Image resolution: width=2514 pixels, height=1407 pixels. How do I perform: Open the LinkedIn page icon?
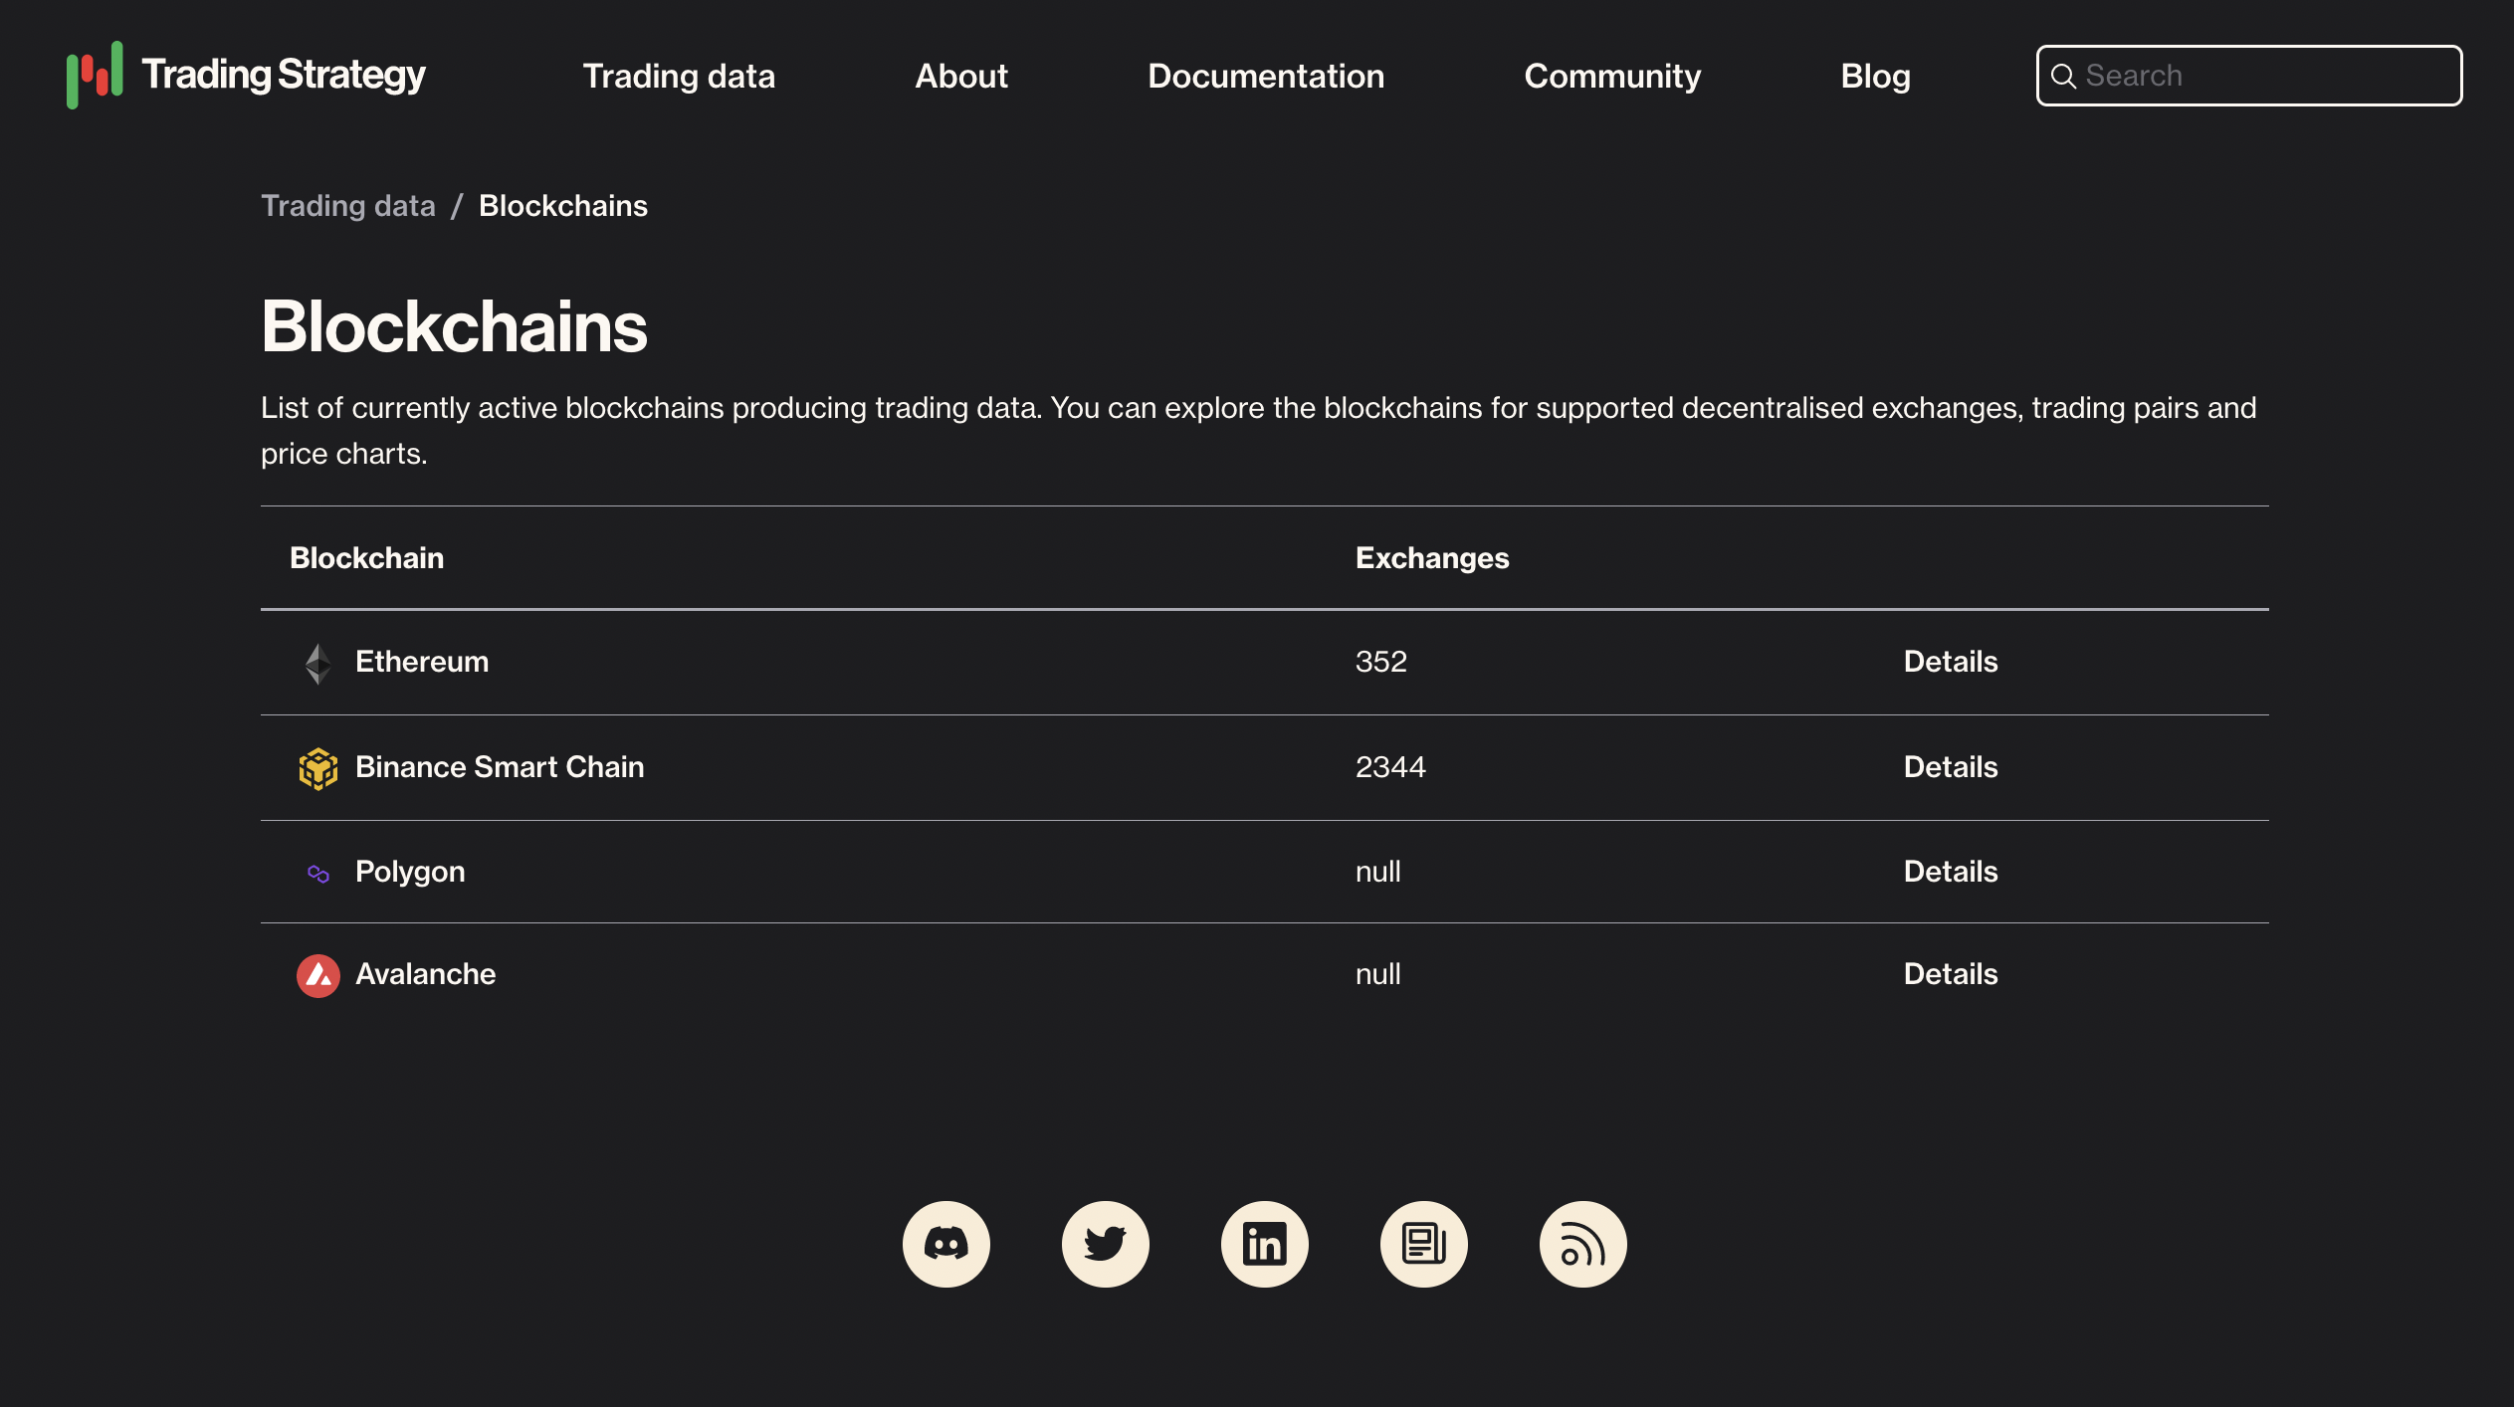coord(1264,1243)
